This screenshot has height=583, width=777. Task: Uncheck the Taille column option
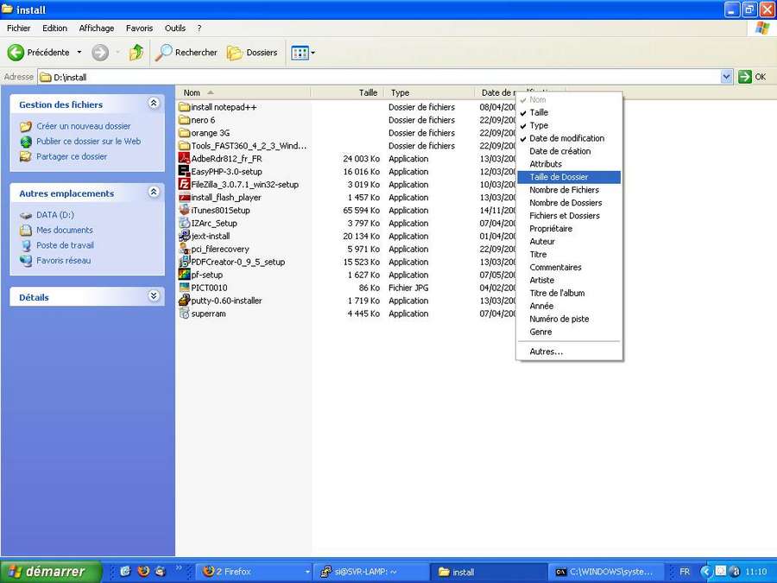[x=539, y=112]
